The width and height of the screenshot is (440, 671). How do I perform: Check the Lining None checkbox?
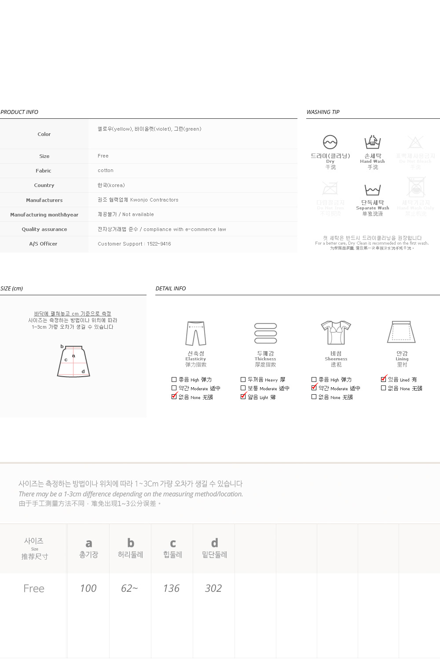[383, 388]
